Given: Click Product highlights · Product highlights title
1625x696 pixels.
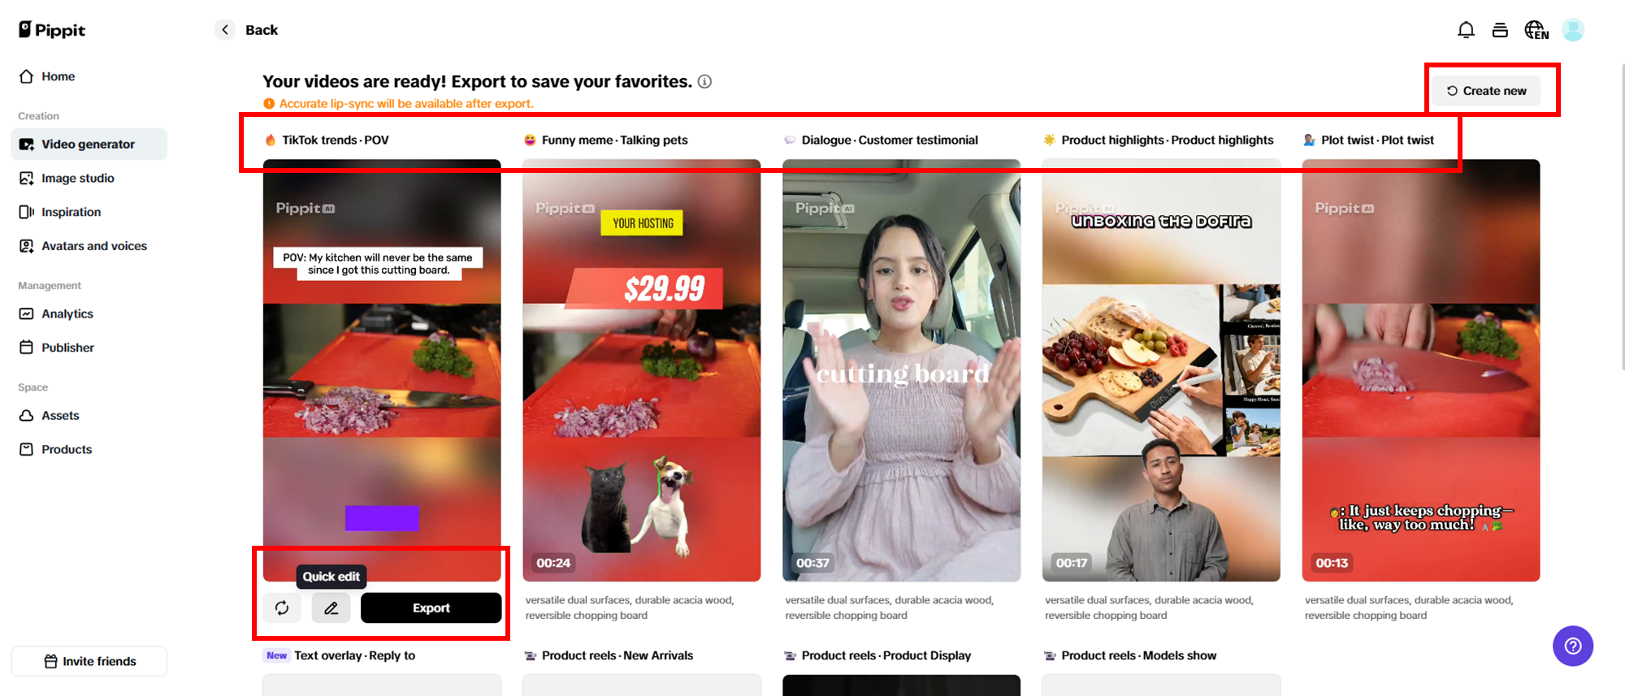Looking at the screenshot, I should pos(1168,140).
